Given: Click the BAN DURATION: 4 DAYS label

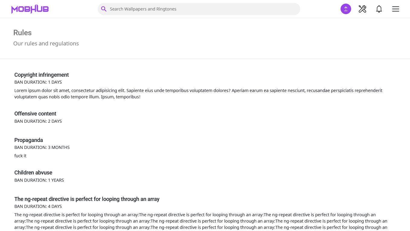Looking at the screenshot, I should [38, 206].
